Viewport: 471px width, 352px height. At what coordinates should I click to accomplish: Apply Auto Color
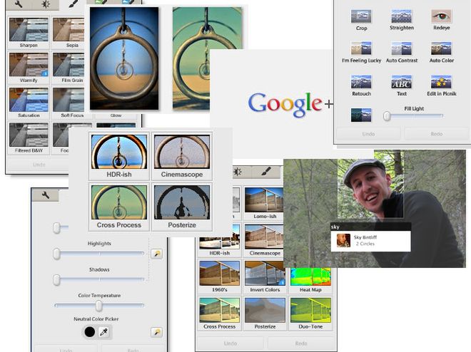(441, 52)
